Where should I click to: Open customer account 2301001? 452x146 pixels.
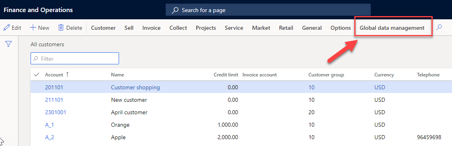(x=55, y=112)
